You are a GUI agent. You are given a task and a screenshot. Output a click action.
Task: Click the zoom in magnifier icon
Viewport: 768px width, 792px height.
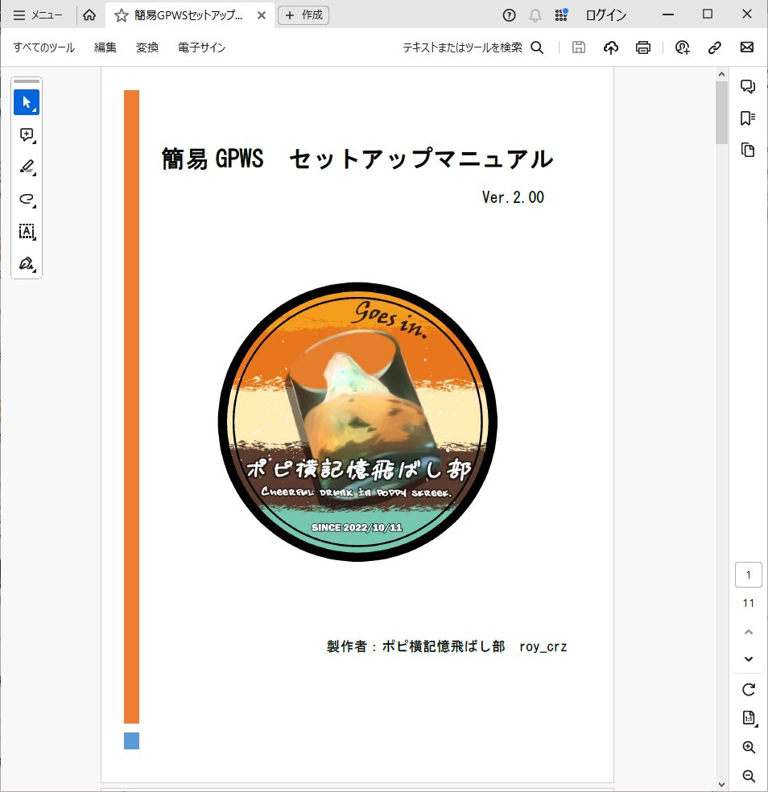[749, 747]
